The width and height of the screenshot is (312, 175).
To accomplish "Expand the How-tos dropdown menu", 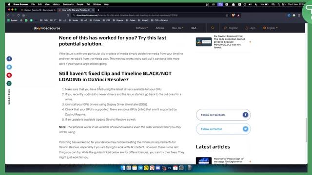I will [177, 28].
